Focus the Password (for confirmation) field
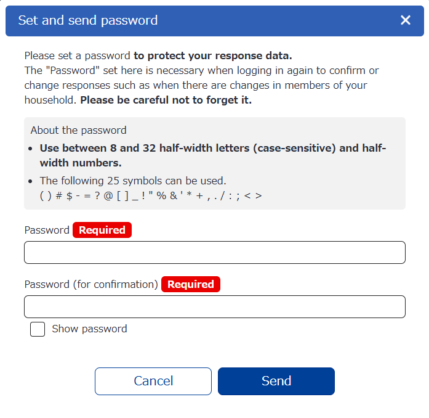Viewport: 429px width, 418px height. point(214,307)
